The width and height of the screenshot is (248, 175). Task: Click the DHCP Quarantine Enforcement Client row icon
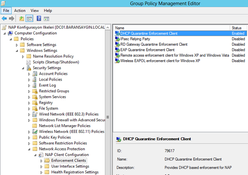coord(117,33)
